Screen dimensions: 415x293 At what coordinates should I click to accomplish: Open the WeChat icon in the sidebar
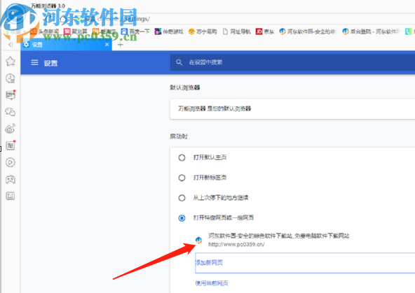click(x=11, y=112)
